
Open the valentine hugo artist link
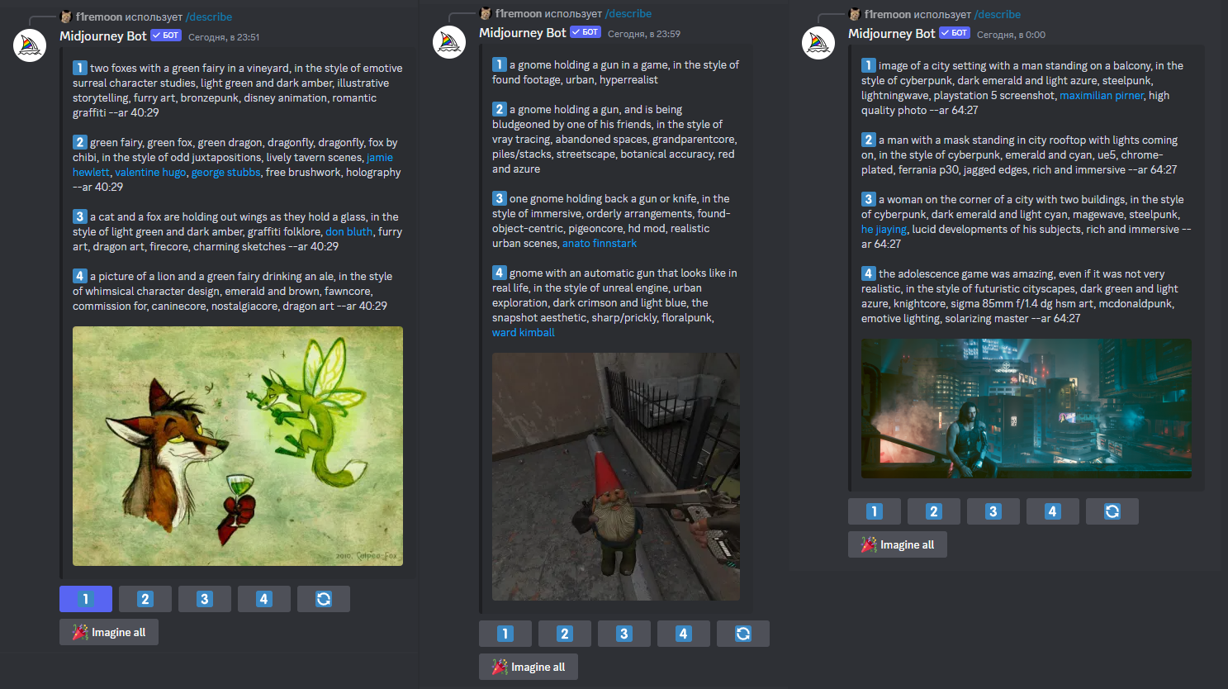click(150, 173)
